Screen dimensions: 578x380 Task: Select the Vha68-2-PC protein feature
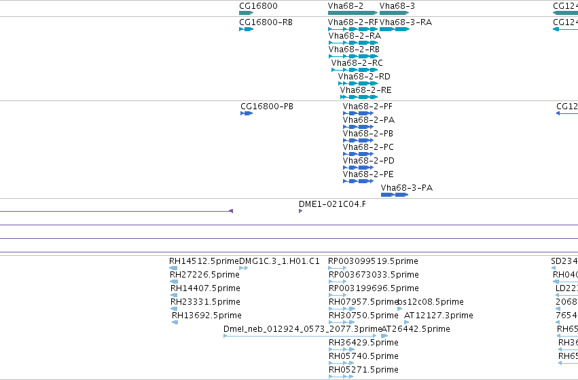358,154
